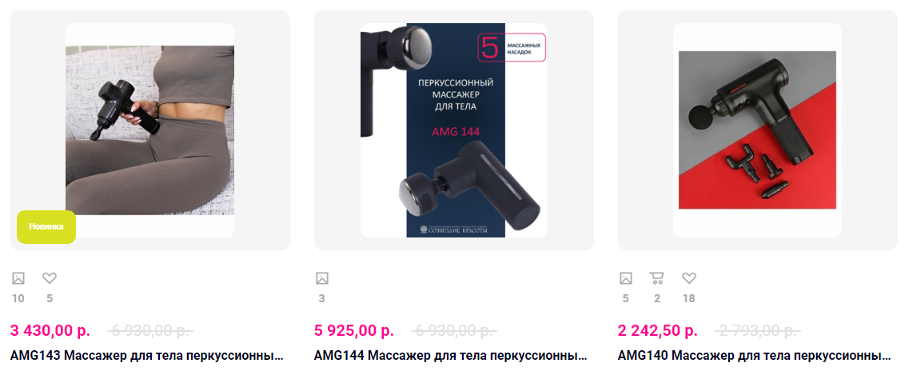Click the 5 925,00 р. sale price
The height and width of the screenshot is (383, 909).
(354, 331)
